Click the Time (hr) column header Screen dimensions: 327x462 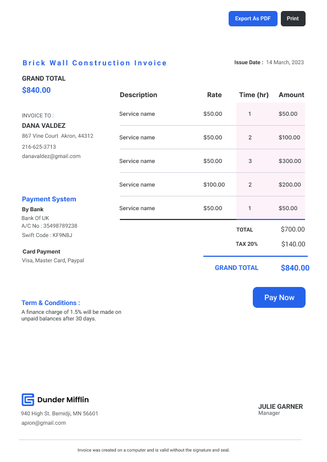(x=254, y=95)
